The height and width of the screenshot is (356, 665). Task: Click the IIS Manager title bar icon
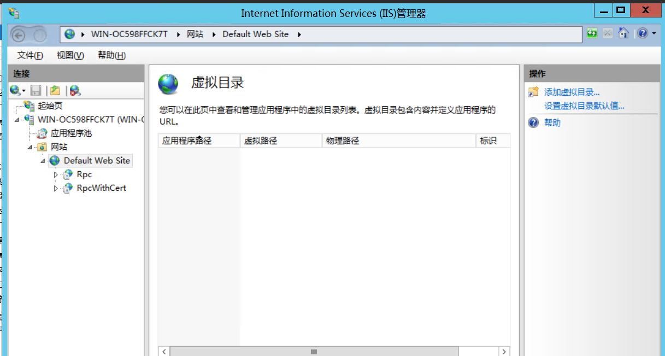pyautogui.click(x=14, y=13)
